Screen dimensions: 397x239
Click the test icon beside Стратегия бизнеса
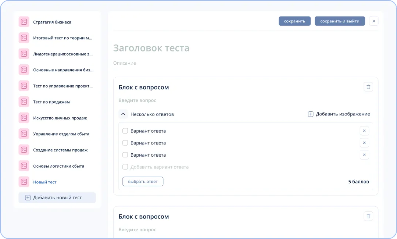coord(24,22)
